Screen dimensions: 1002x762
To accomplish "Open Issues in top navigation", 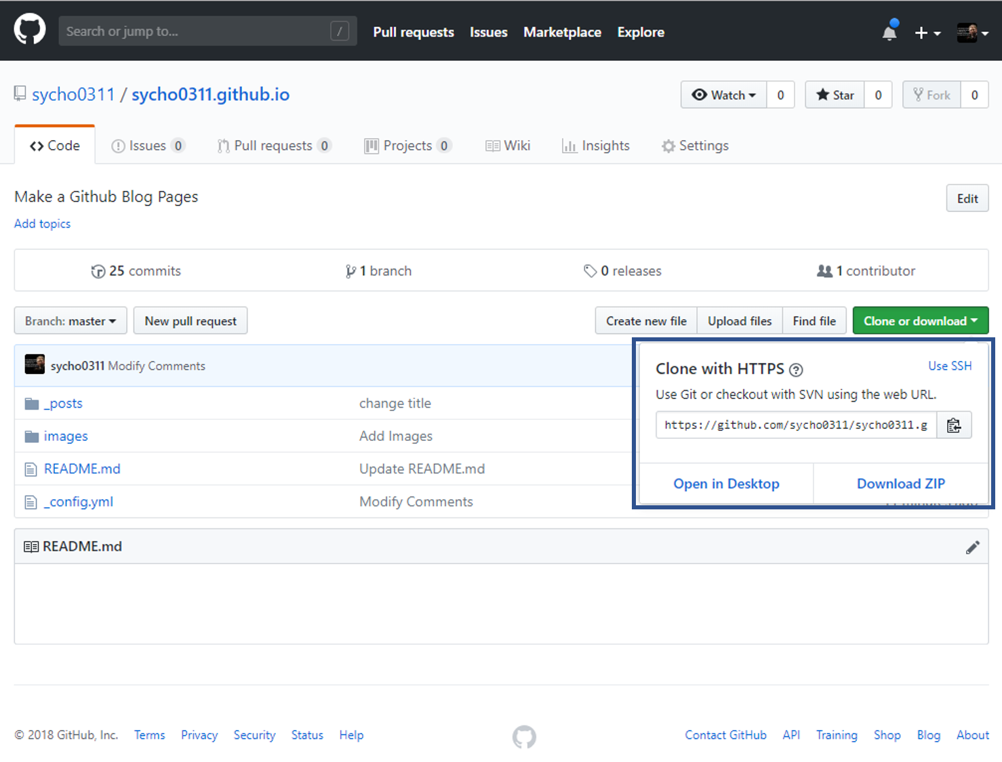I will pos(489,32).
